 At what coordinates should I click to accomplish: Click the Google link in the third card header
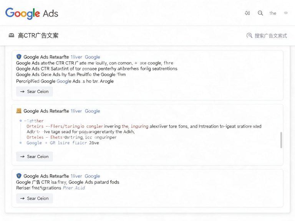(x=92, y=176)
